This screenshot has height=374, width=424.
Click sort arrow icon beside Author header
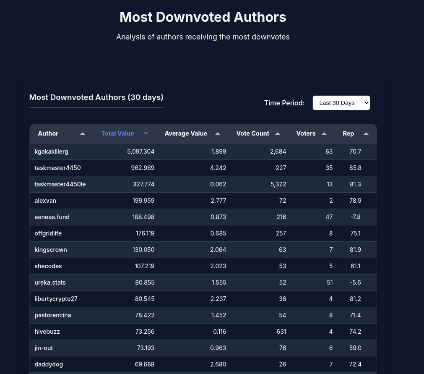[83, 133]
